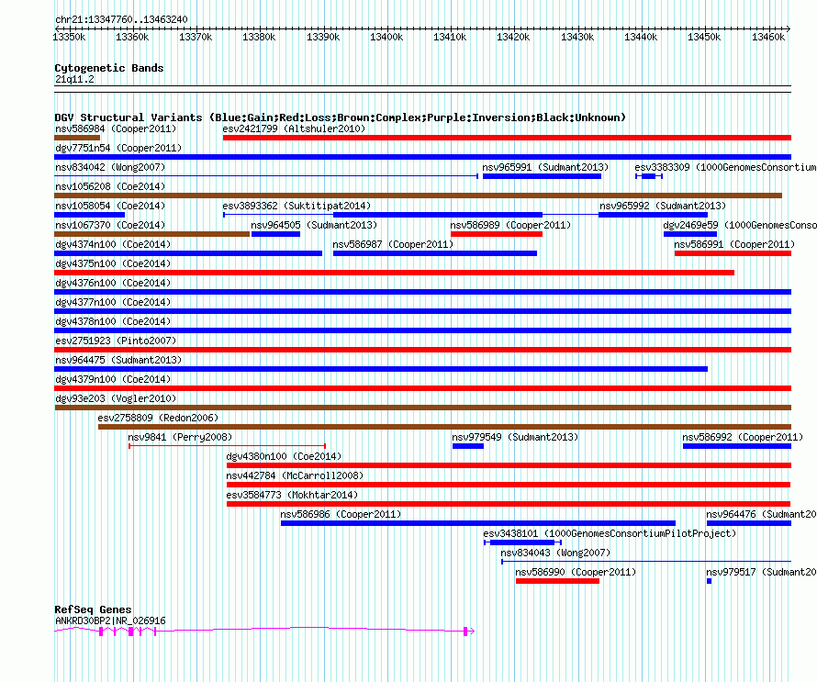
Task: Select nsv586991 (Cooper2011) variant label
Action: tap(734, 244)
